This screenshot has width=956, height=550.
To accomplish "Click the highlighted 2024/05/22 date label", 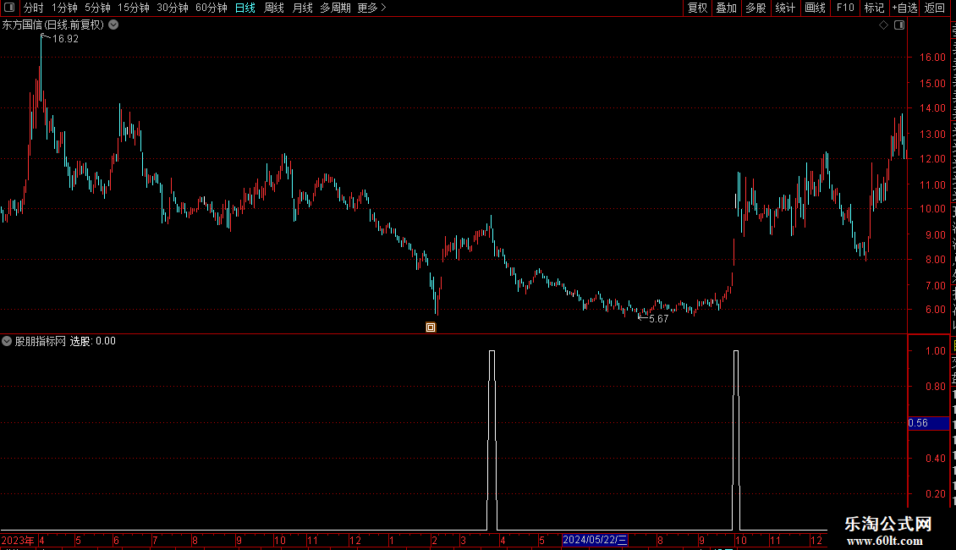I will pyautogui.click(x=595, y=540).
